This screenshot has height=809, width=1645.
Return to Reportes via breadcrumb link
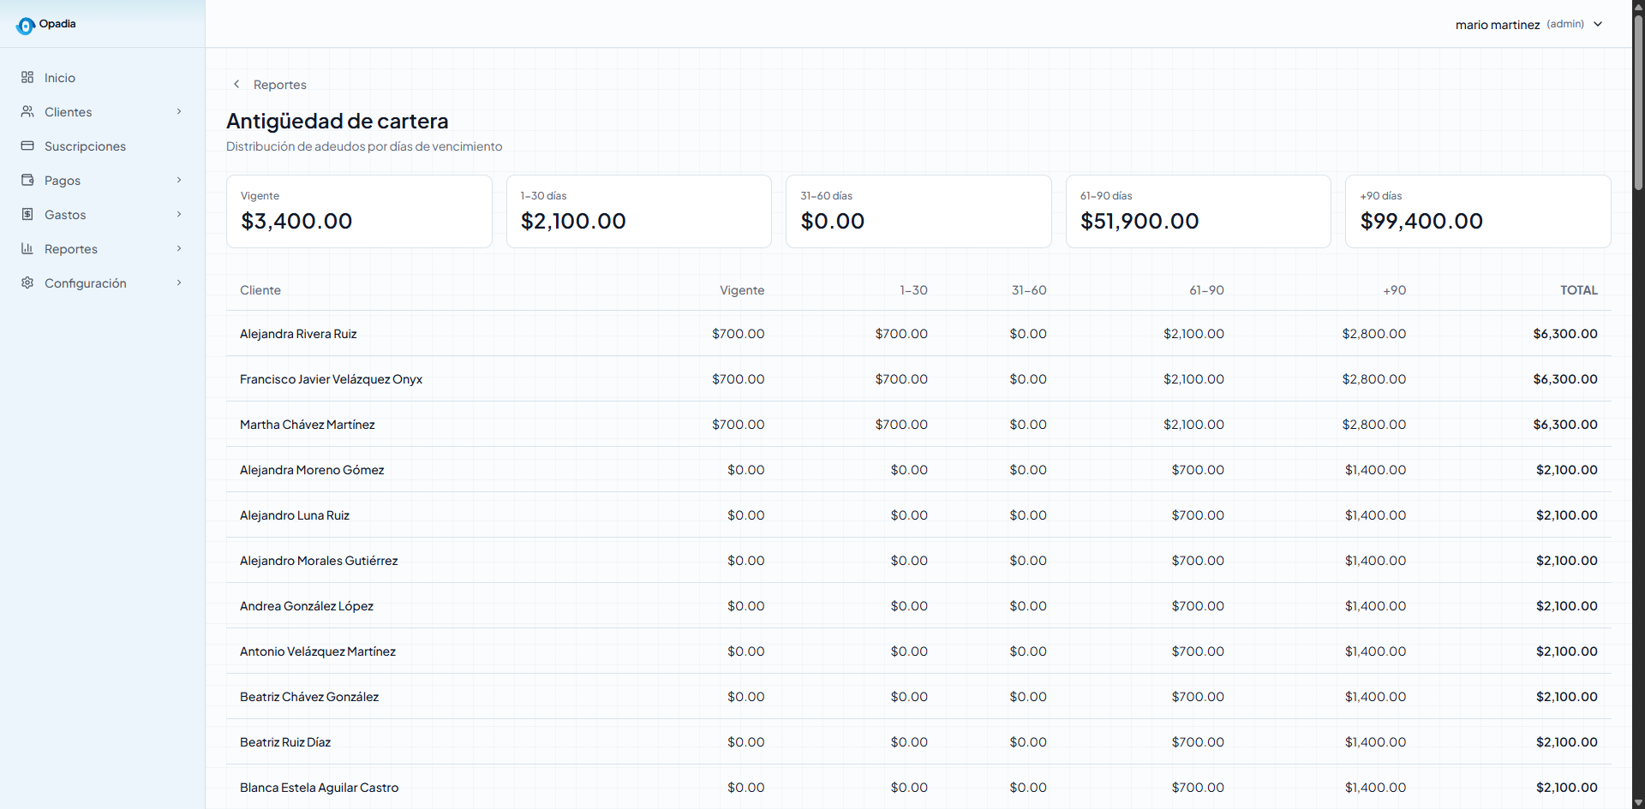point(280,85)
